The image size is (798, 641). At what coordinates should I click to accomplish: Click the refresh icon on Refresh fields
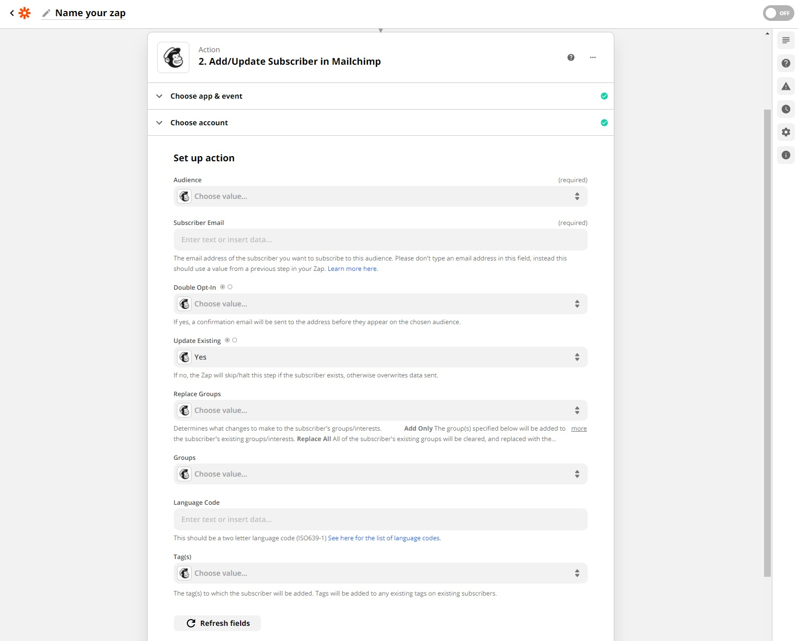pyautogui.click(x=191, y=623)
